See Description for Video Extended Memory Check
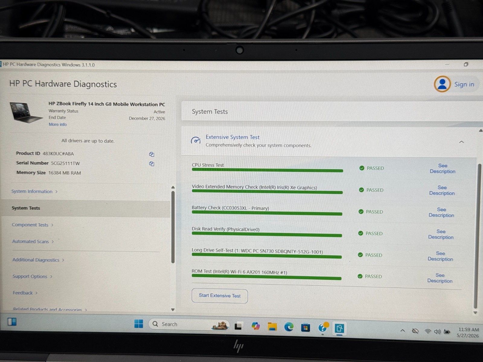Viewport: 483px width, 362px height. 442,190
